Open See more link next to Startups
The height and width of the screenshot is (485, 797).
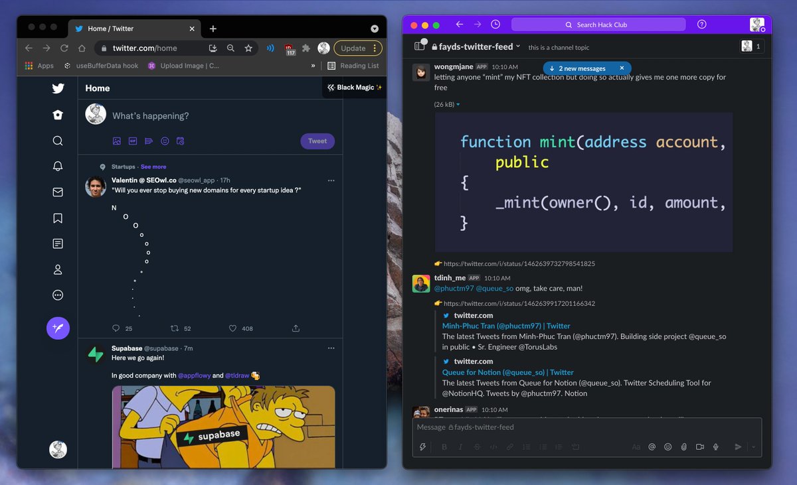click(x=153, y=167)
